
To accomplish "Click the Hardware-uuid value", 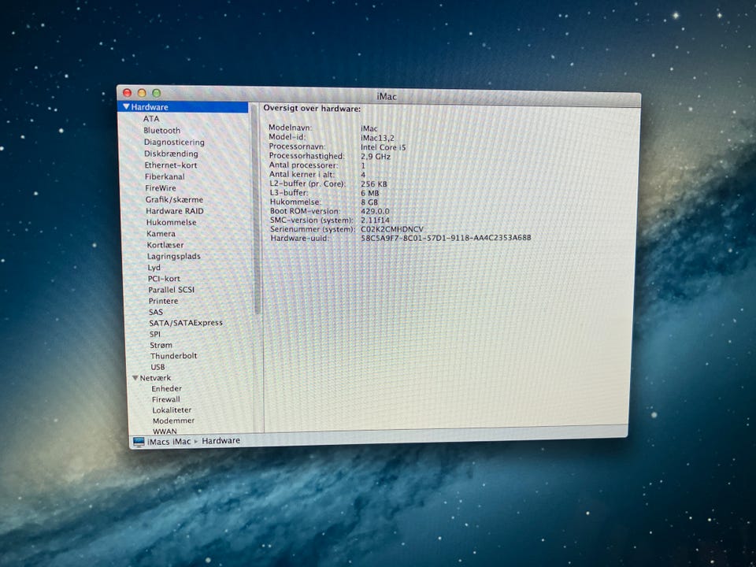I will pyautogui.click(x=446, y=238).
